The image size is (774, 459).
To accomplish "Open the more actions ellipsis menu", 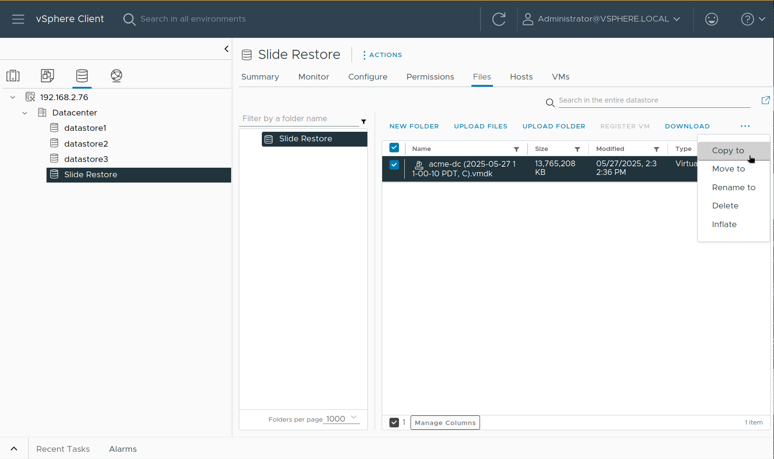I will coord(745,126).
